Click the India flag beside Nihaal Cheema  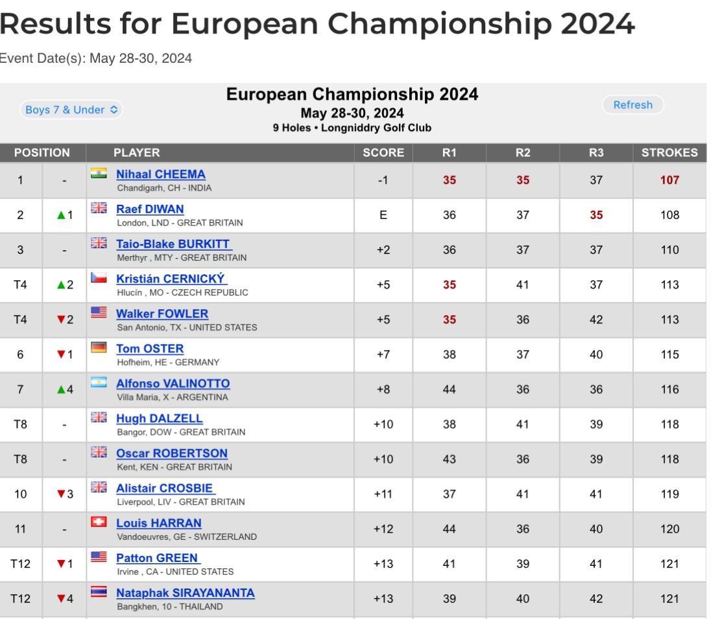click(99, 173)
